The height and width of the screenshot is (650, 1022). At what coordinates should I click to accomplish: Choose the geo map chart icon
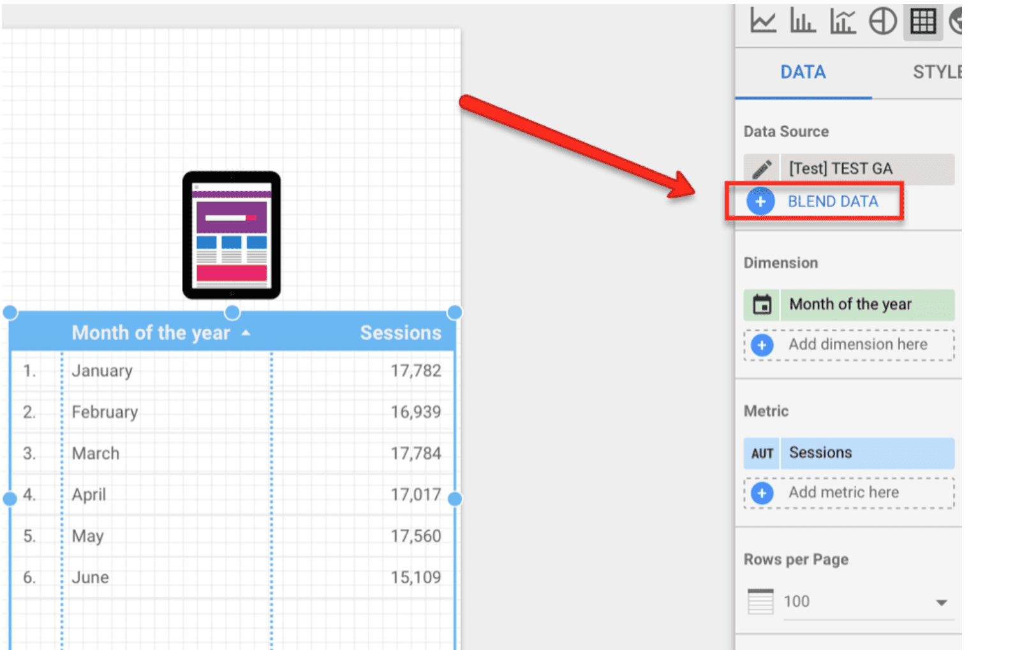click(x=956, y=21)
